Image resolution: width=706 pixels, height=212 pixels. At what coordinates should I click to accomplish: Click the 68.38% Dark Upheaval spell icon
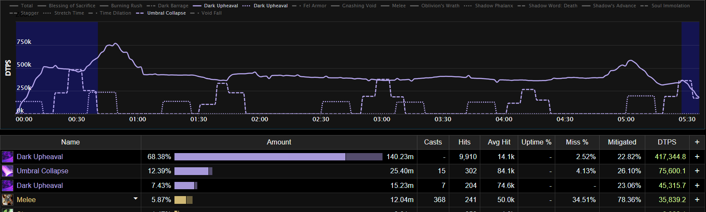tap(8, 157)
